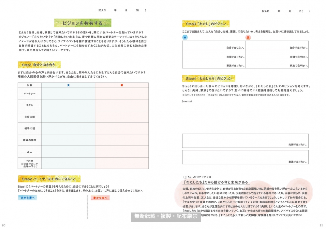The width and height of the screenshot is (326, 229).
Task: Click the 記入日 label on the left page
Action: coord(102,10)
